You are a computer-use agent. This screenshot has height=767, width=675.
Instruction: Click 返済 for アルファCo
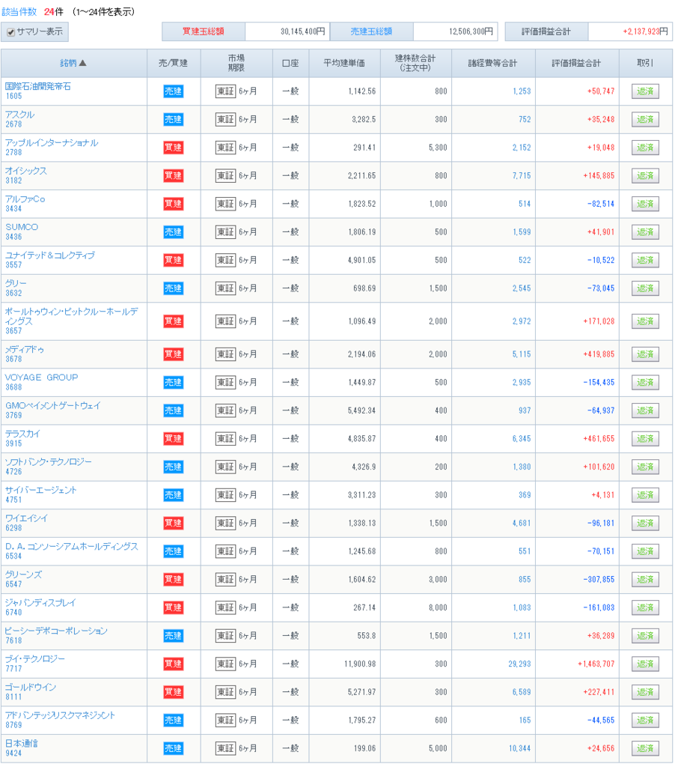point(645,204)
